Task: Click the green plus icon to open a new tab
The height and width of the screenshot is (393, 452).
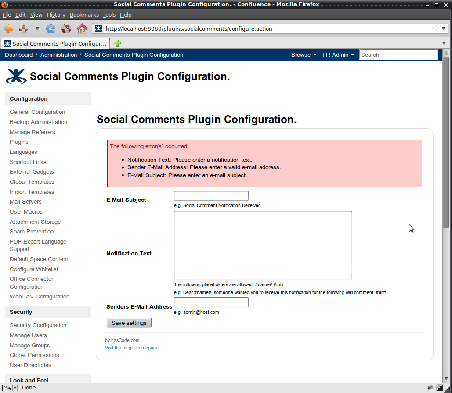Action: click(117, 43)
